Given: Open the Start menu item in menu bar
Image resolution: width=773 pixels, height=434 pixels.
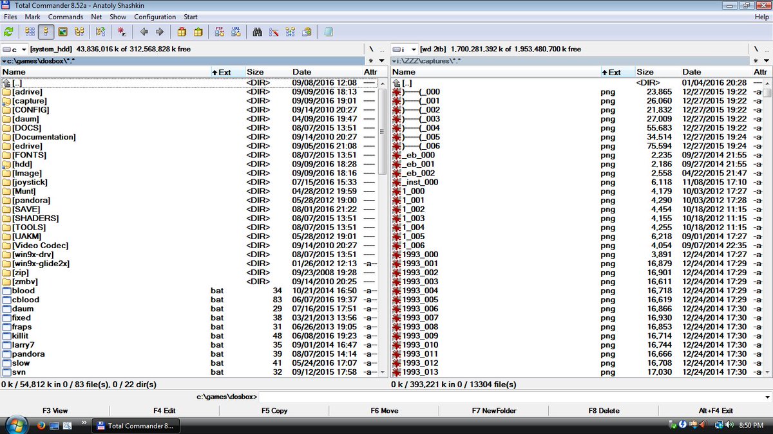Looking at the screenshot, I should [191, 17].
